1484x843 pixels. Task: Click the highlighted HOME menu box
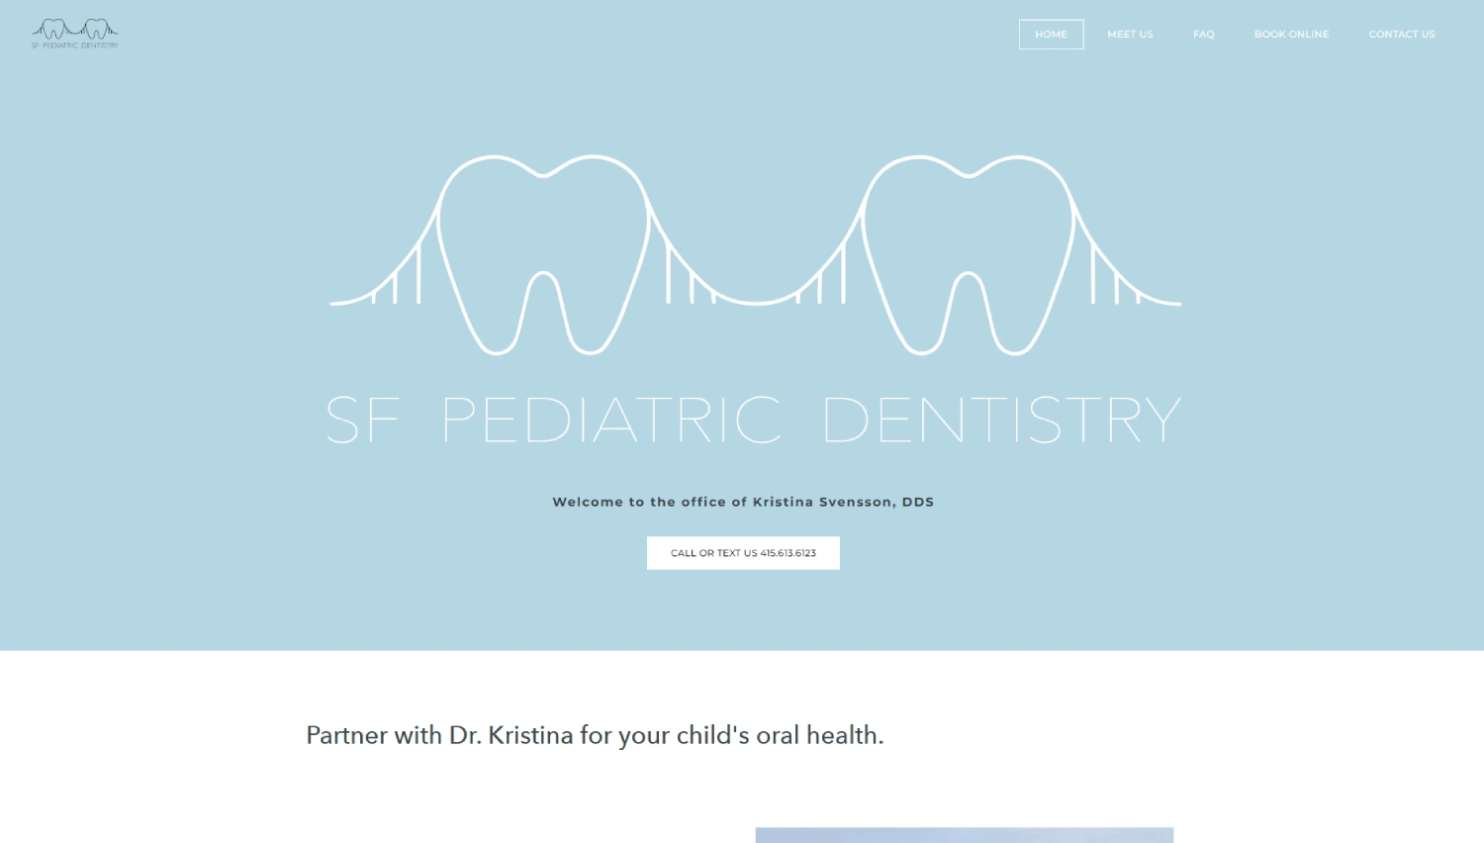coord(1051,34)
